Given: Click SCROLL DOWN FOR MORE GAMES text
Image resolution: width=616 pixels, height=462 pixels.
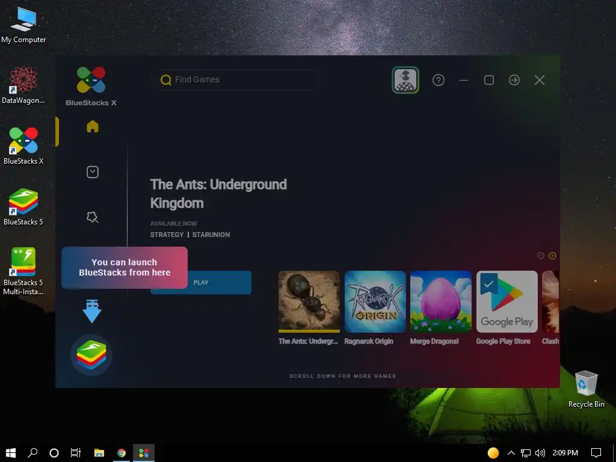Looking at the screenshot, I should click(x=342, y=376).
